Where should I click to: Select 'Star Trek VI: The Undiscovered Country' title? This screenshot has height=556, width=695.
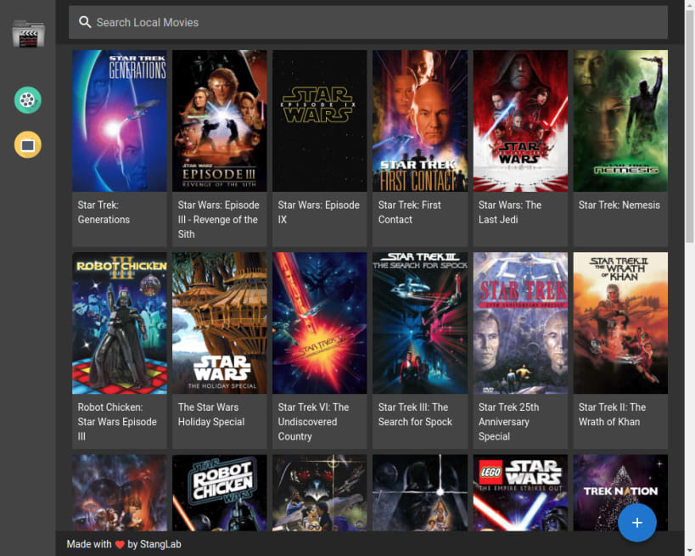(313, 422)
